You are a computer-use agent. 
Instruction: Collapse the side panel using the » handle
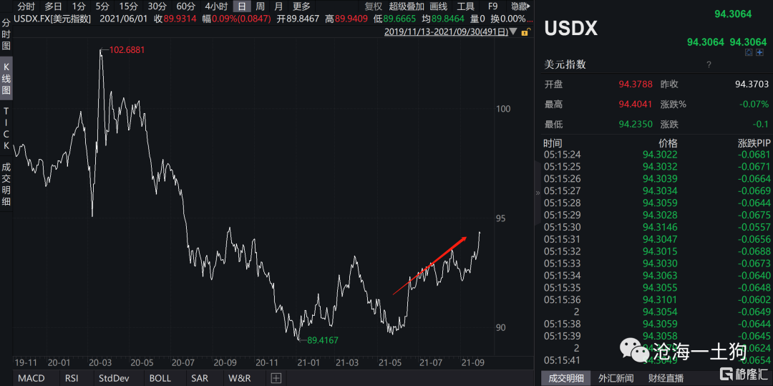(538, 193)
